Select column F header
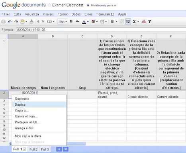This screenshot has width=186, height=153. point(171,36)
